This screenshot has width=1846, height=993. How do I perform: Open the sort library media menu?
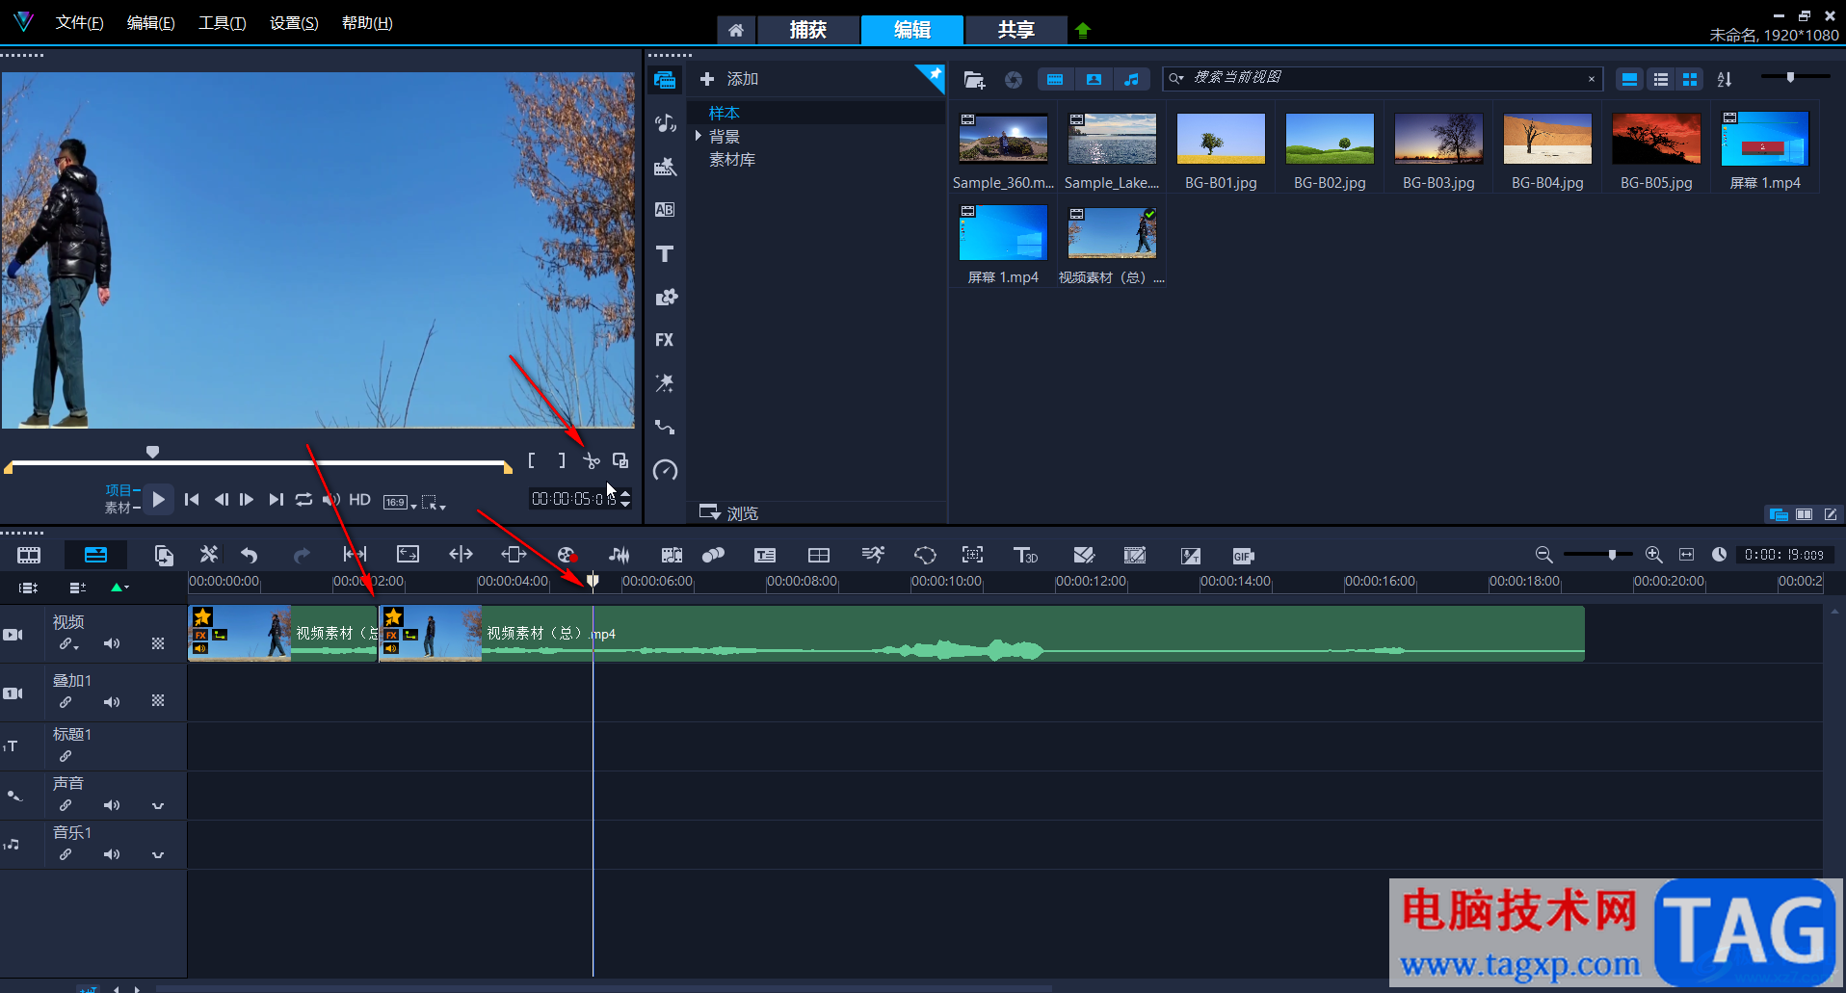(x=1725, y=79)
